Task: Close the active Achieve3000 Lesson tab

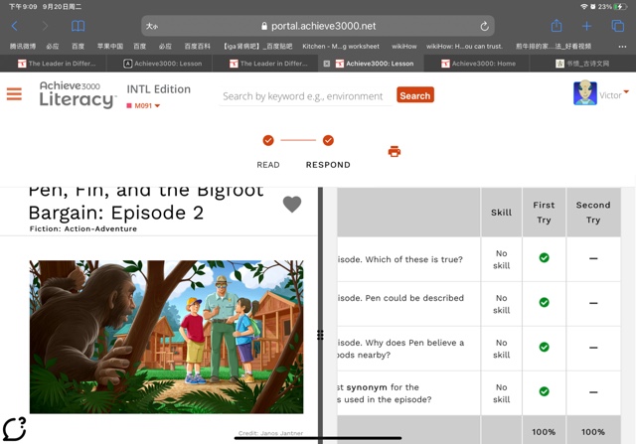Action: (x=327, y=64)
